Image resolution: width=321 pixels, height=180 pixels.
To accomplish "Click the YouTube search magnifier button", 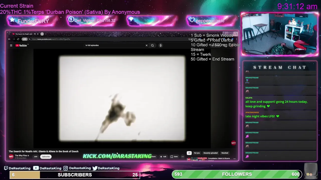I will 152,45.
